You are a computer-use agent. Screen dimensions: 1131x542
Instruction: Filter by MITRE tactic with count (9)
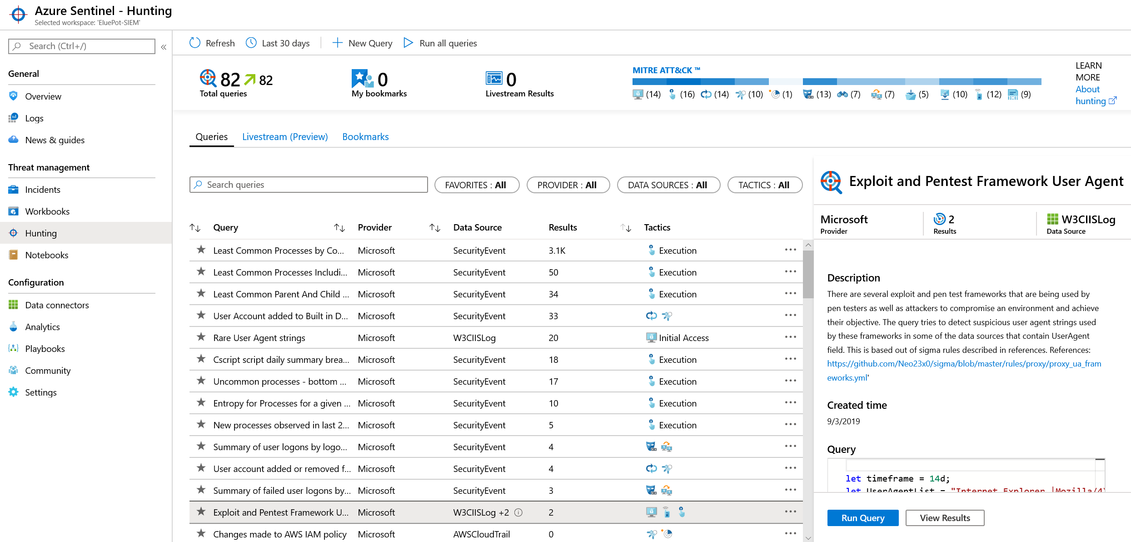click(x=1019, y=94)
